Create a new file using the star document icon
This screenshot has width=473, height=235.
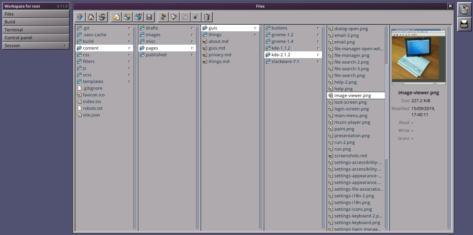pyautogui.click(x=116, y=17)
